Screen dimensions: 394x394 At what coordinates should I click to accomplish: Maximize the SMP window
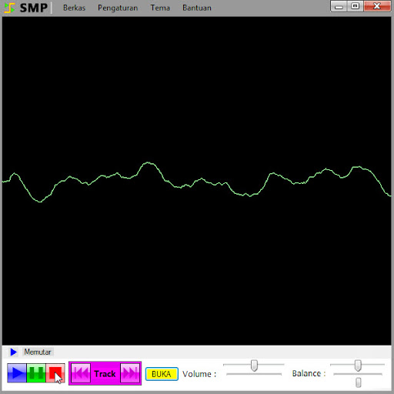(x=356, y=6)
